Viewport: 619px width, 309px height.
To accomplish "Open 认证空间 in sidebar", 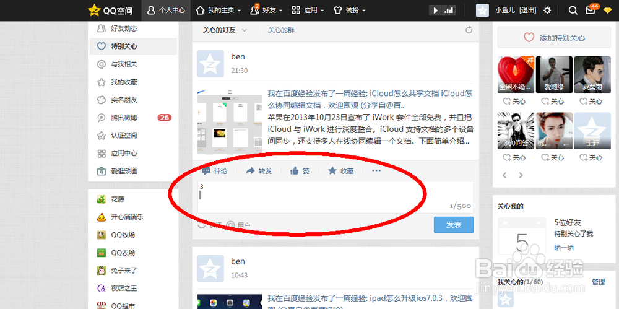I will point(132,136).
